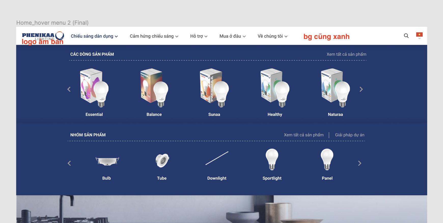Expand the Chiếu sáng dân dụng menu
This screenshot has width=443, height=223.
[x=94, y=36]
